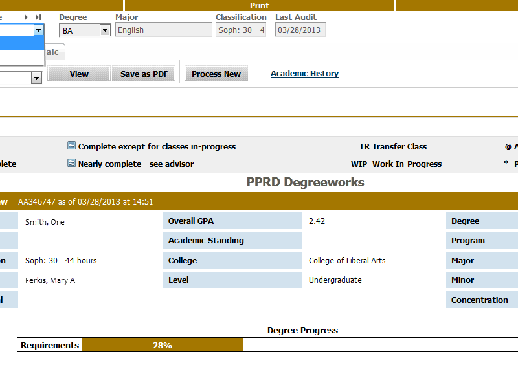Click the Save as PDF button
Image resolution: width=518 pixels, height=365 pixels.
click(x=144, y=74)
